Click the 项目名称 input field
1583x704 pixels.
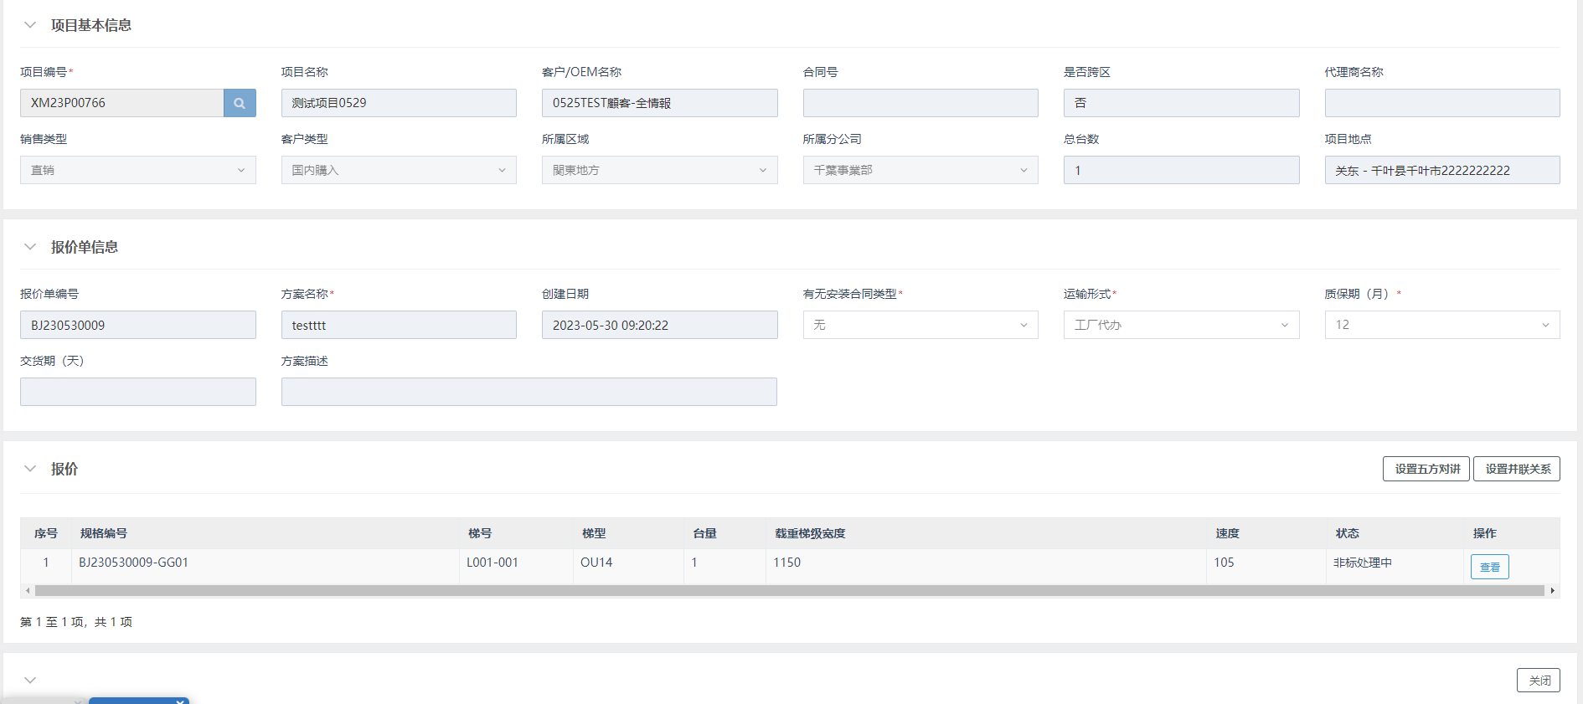399,103
